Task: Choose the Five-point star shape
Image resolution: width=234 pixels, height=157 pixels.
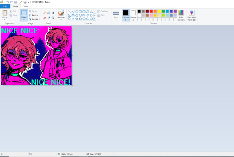Action: tap(77, 19)
